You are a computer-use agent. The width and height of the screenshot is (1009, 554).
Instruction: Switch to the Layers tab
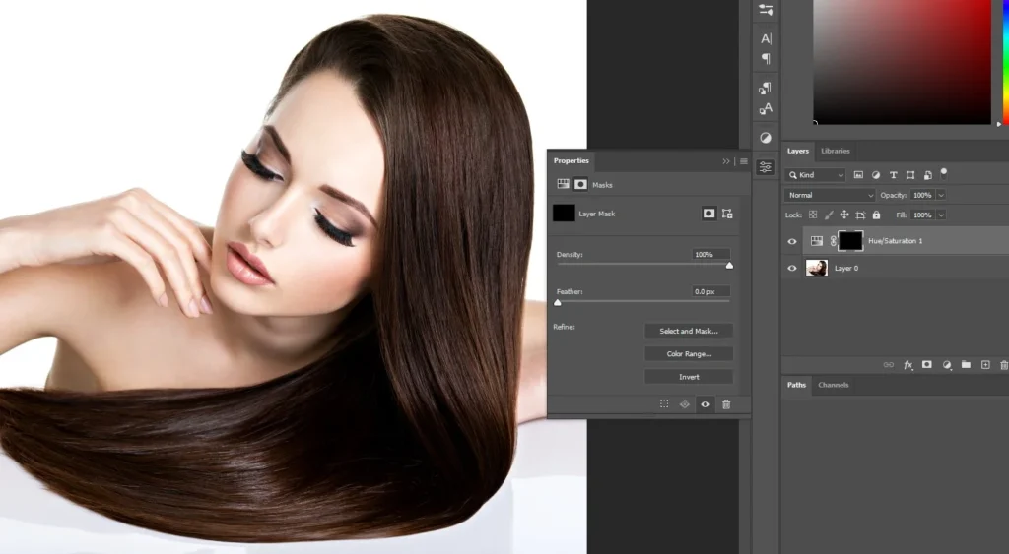[798, 151]
